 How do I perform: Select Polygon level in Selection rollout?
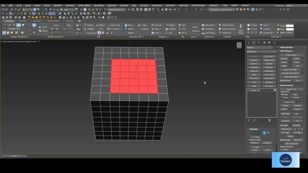click(264, 133)
